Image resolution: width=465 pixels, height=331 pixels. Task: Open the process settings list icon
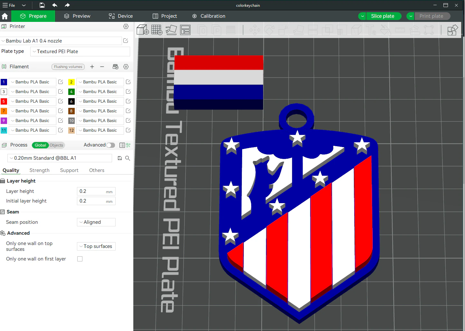pyautogui.click(x=122, y=145)
